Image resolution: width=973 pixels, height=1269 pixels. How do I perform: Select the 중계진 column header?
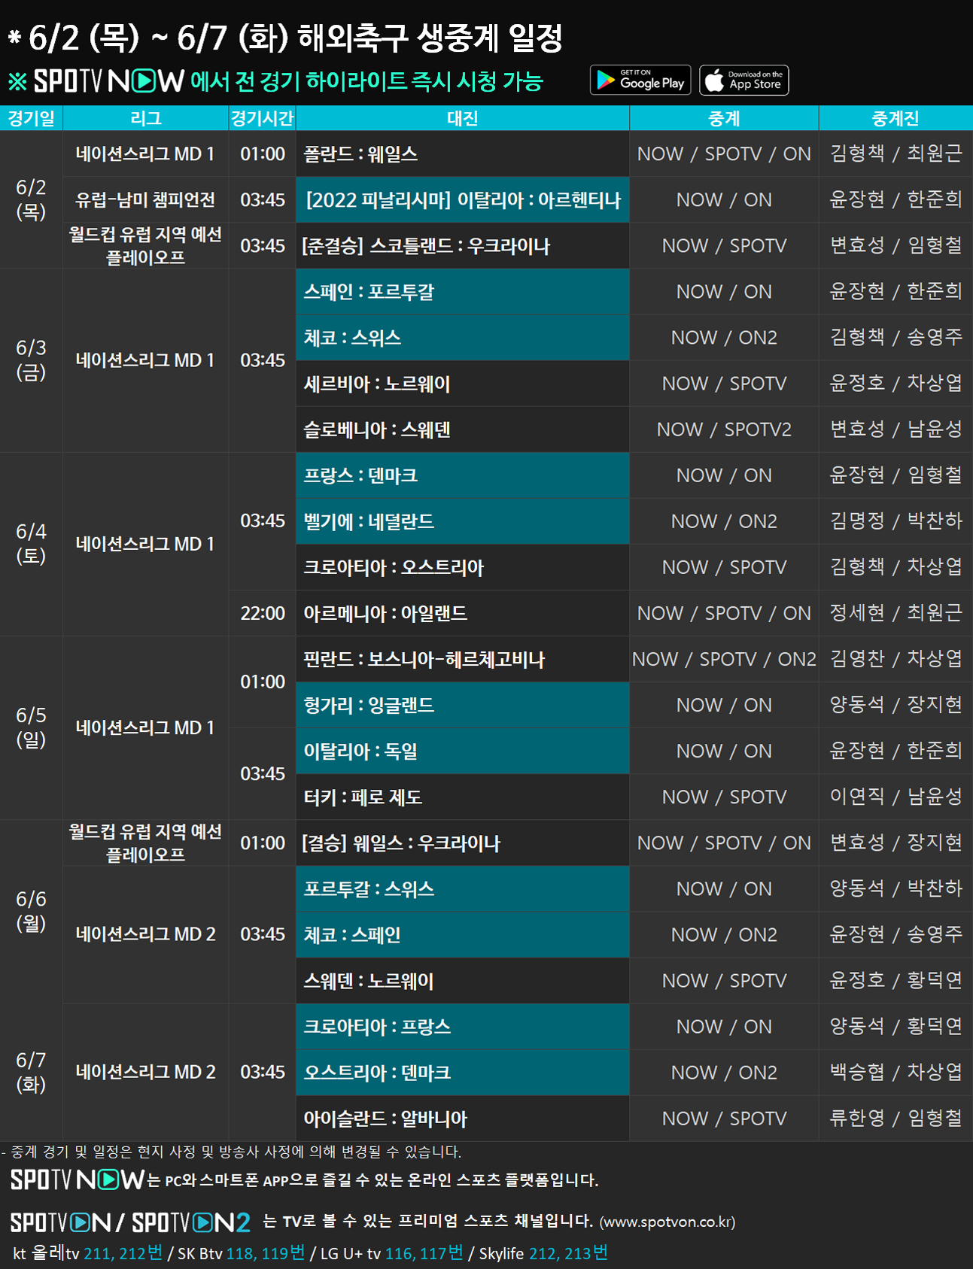point(895,118)
